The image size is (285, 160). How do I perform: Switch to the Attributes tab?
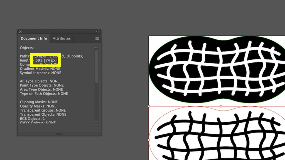point(62,38)
